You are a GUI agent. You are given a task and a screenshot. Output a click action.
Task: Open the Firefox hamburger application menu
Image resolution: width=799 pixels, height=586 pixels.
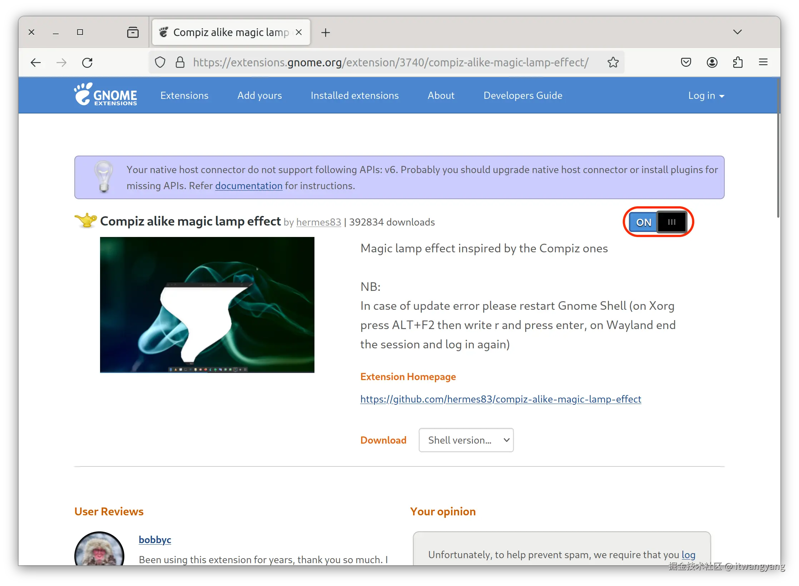pos(763,62)
